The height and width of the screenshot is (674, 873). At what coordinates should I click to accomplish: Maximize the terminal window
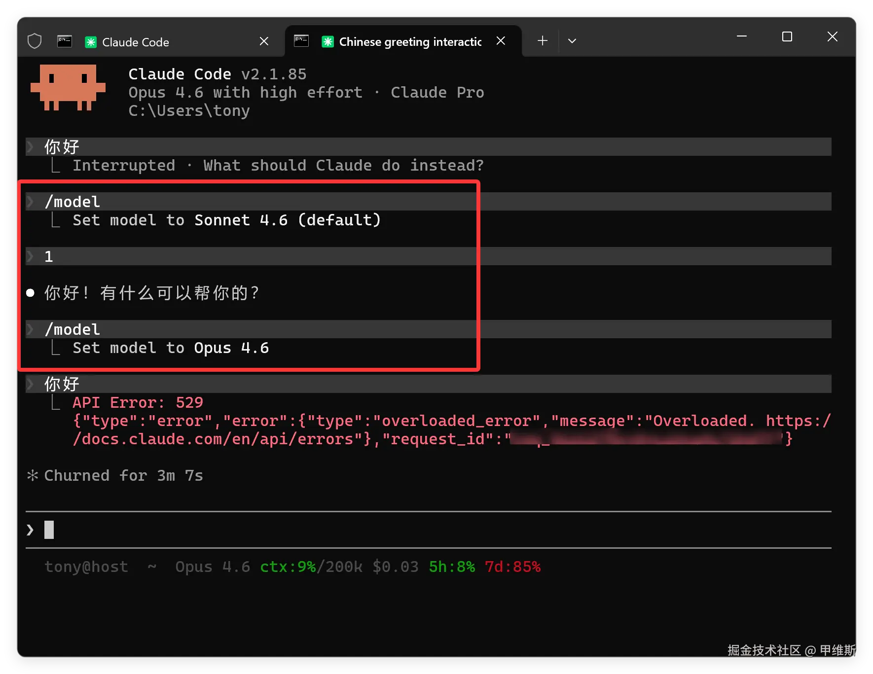point(787,37)
